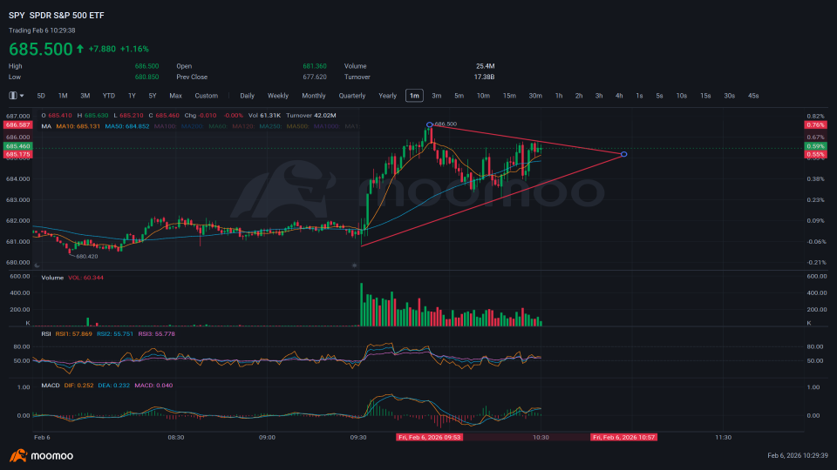Viewport: 837px width, 470px height.
Task: Open the chart layout dropdown arrow
Action: (22, 96)
